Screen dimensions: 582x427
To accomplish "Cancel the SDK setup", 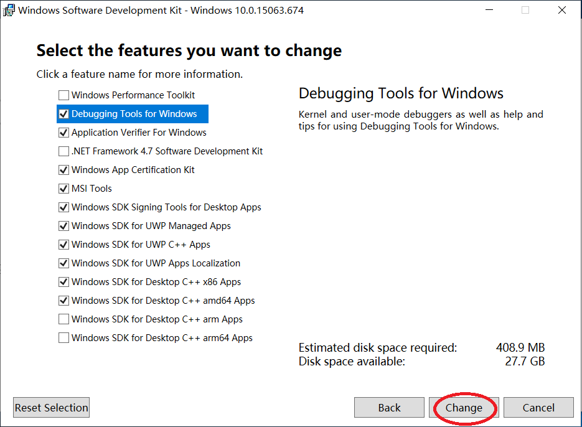I will (538, 408).
